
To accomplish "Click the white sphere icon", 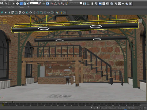I will pyautogui.click(x=6, y=13).
